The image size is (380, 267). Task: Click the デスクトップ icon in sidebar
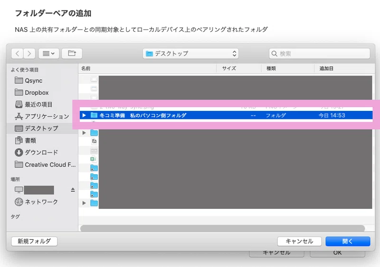(19, 128)
